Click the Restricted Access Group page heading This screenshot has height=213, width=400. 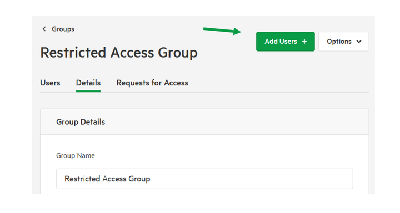click(x=119, y=53)
